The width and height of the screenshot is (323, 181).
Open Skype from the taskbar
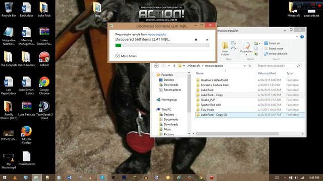click(x=102, y=177)
